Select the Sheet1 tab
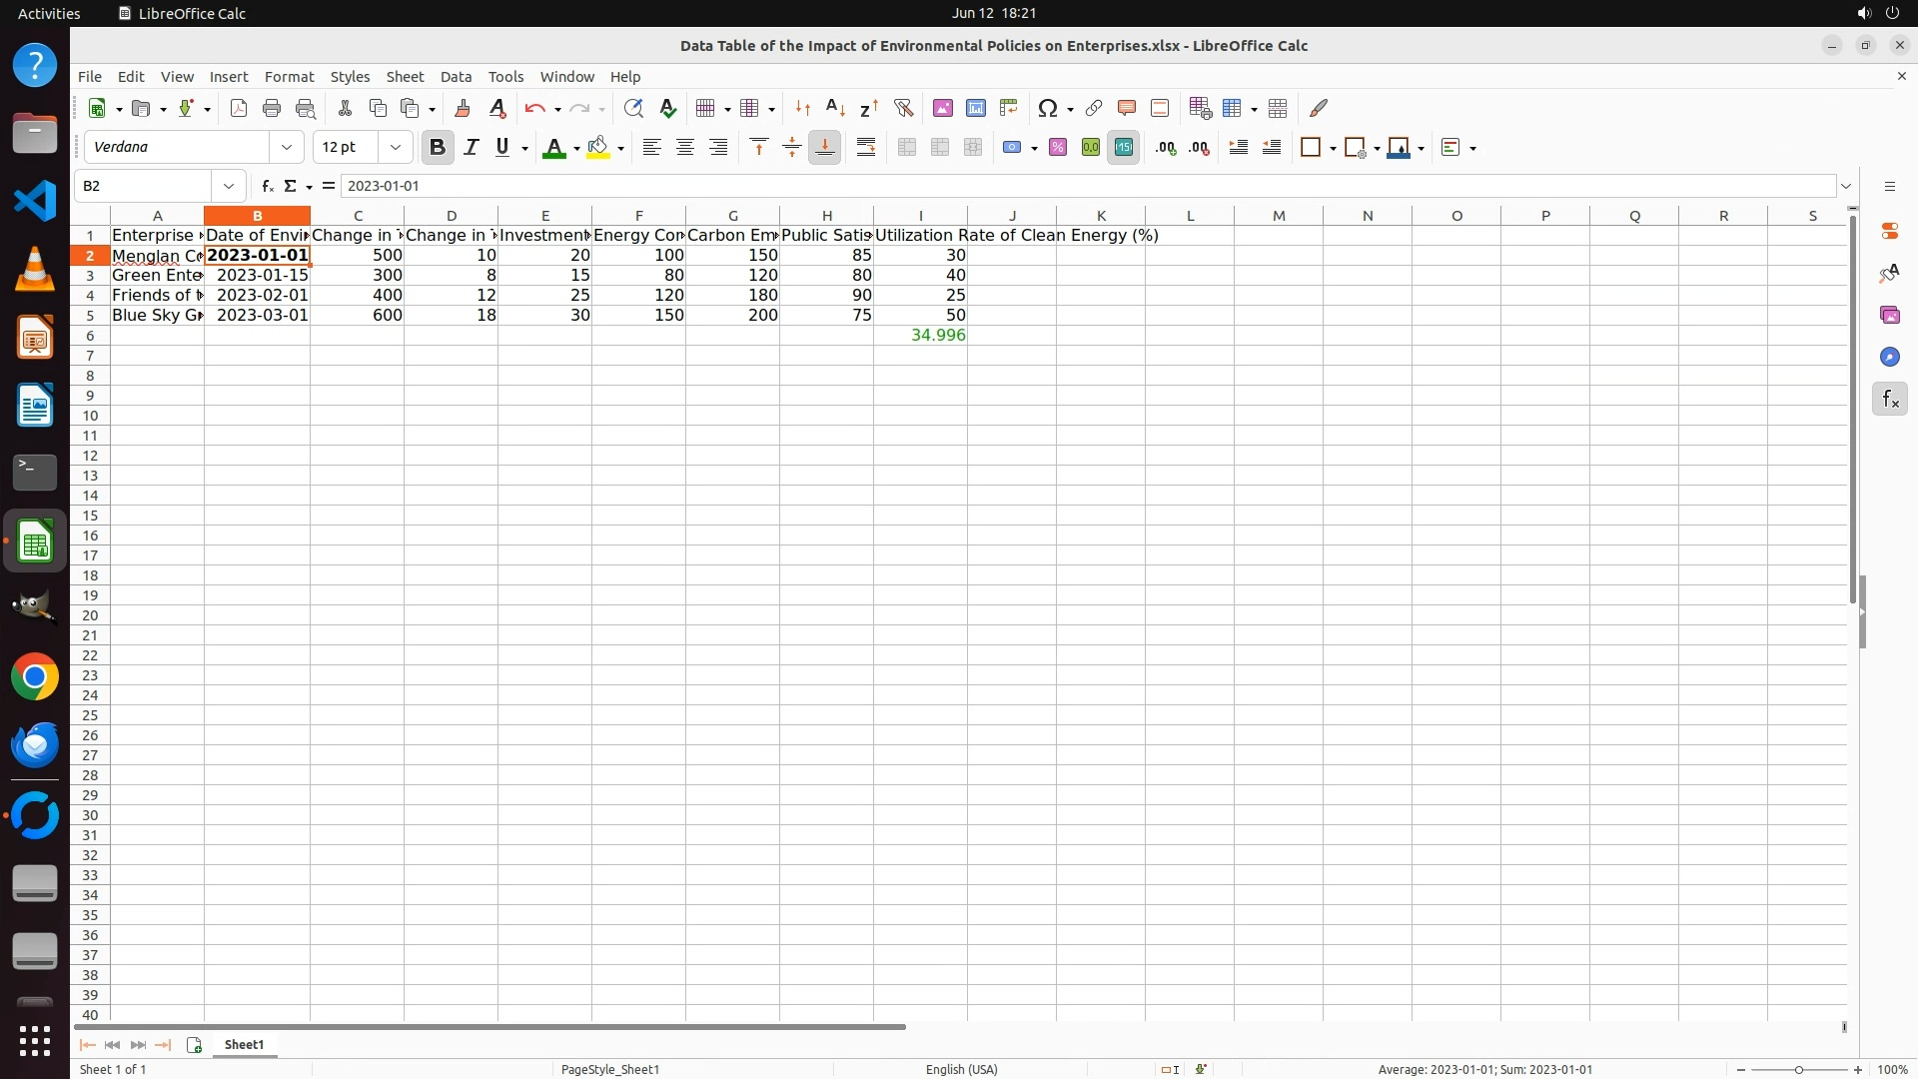 [244, 1044]
